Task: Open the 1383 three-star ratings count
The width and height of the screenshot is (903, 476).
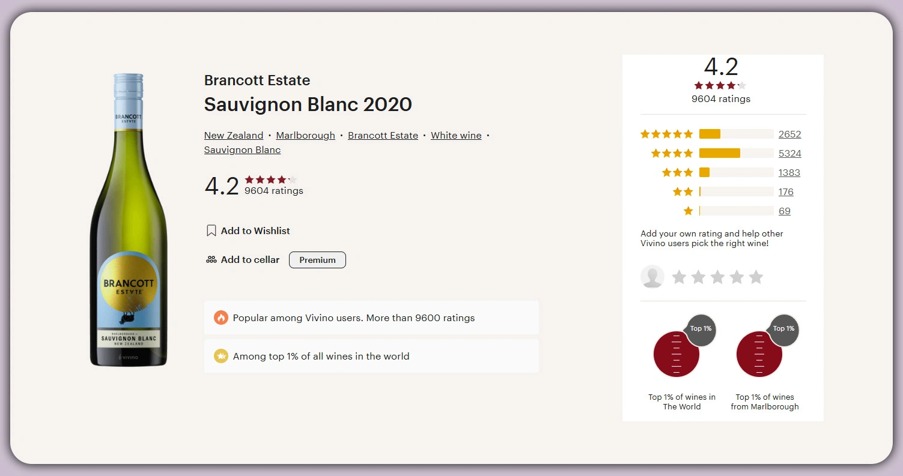Action: 789,173
